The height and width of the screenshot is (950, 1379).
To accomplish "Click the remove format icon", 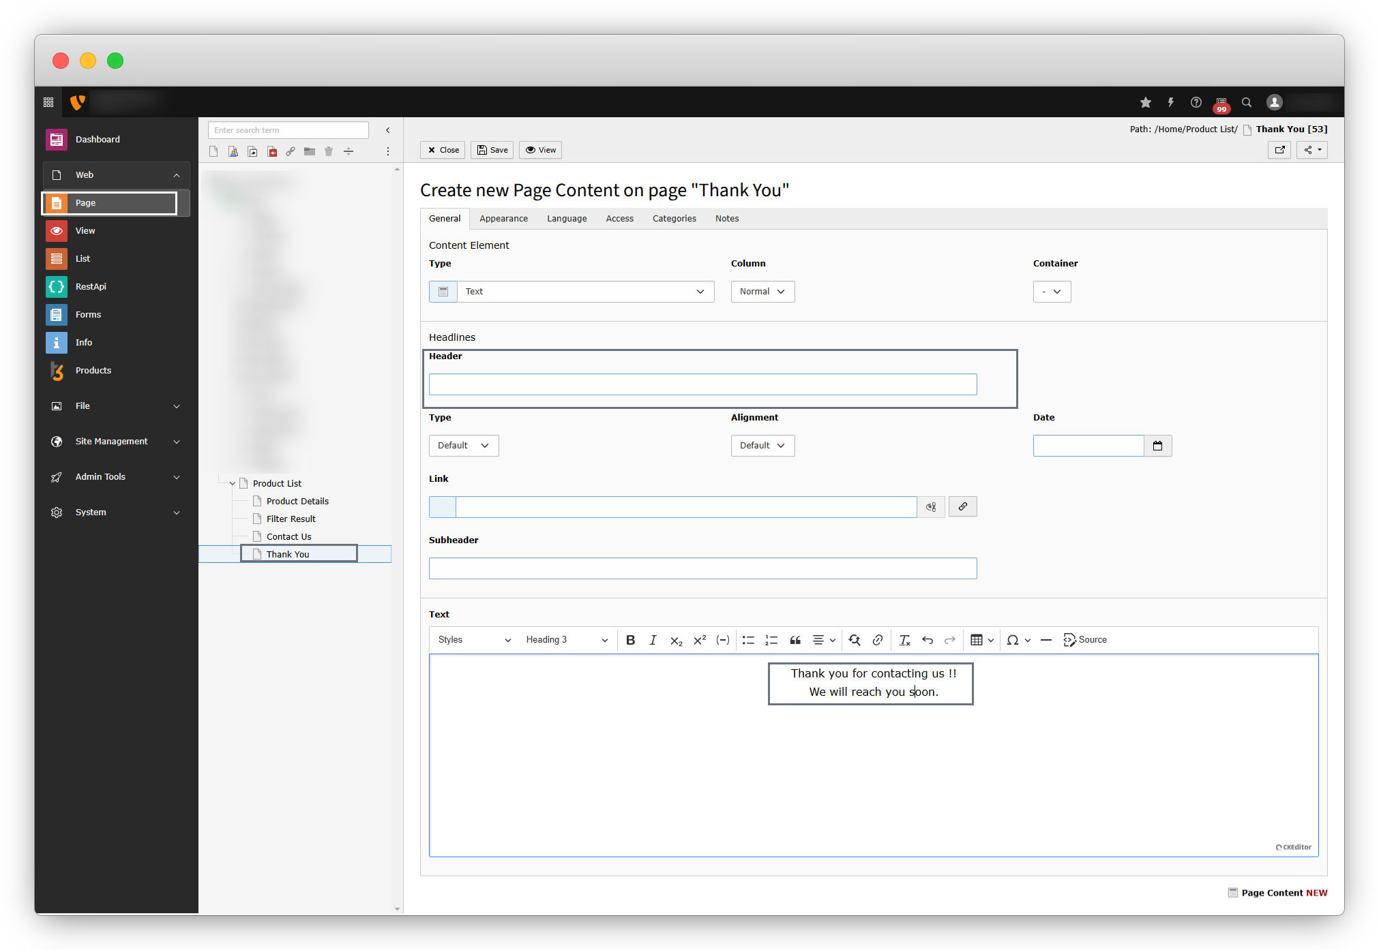I will [904, 640].
